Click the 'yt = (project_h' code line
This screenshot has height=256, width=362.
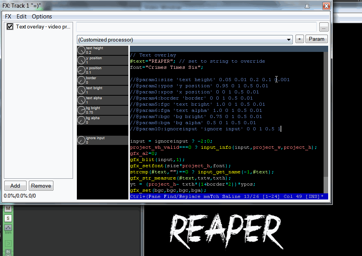coord(193,184)
